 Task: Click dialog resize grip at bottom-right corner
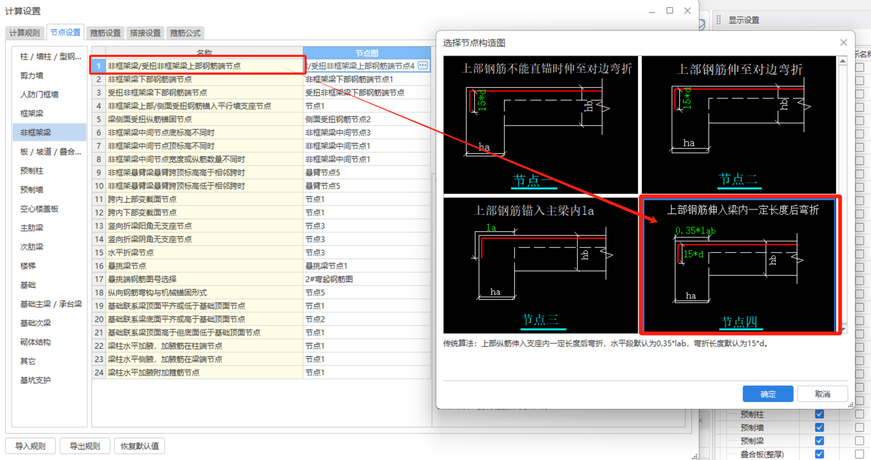point(851,405)
